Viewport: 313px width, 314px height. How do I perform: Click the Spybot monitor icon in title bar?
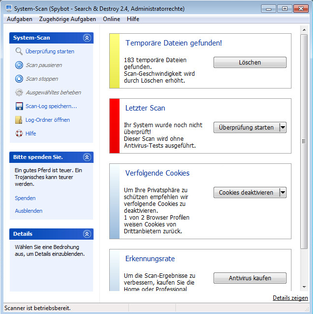9,8
